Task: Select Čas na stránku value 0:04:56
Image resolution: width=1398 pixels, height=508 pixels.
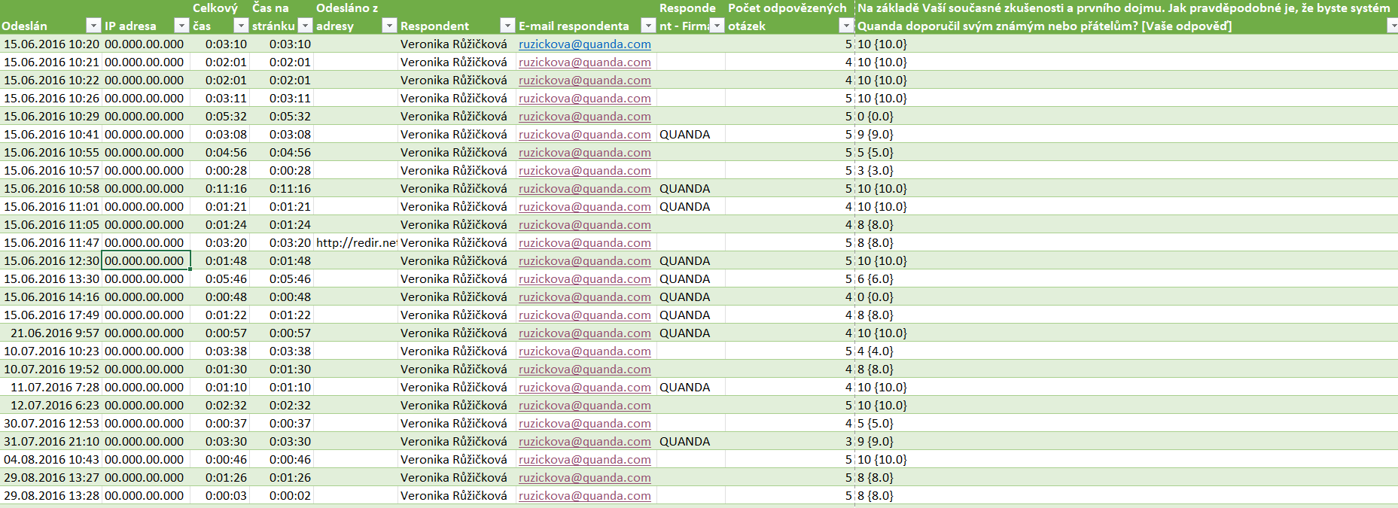Action: tap(282, 152)
